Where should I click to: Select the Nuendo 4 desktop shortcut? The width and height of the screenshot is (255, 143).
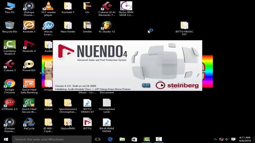coord(29,46)
